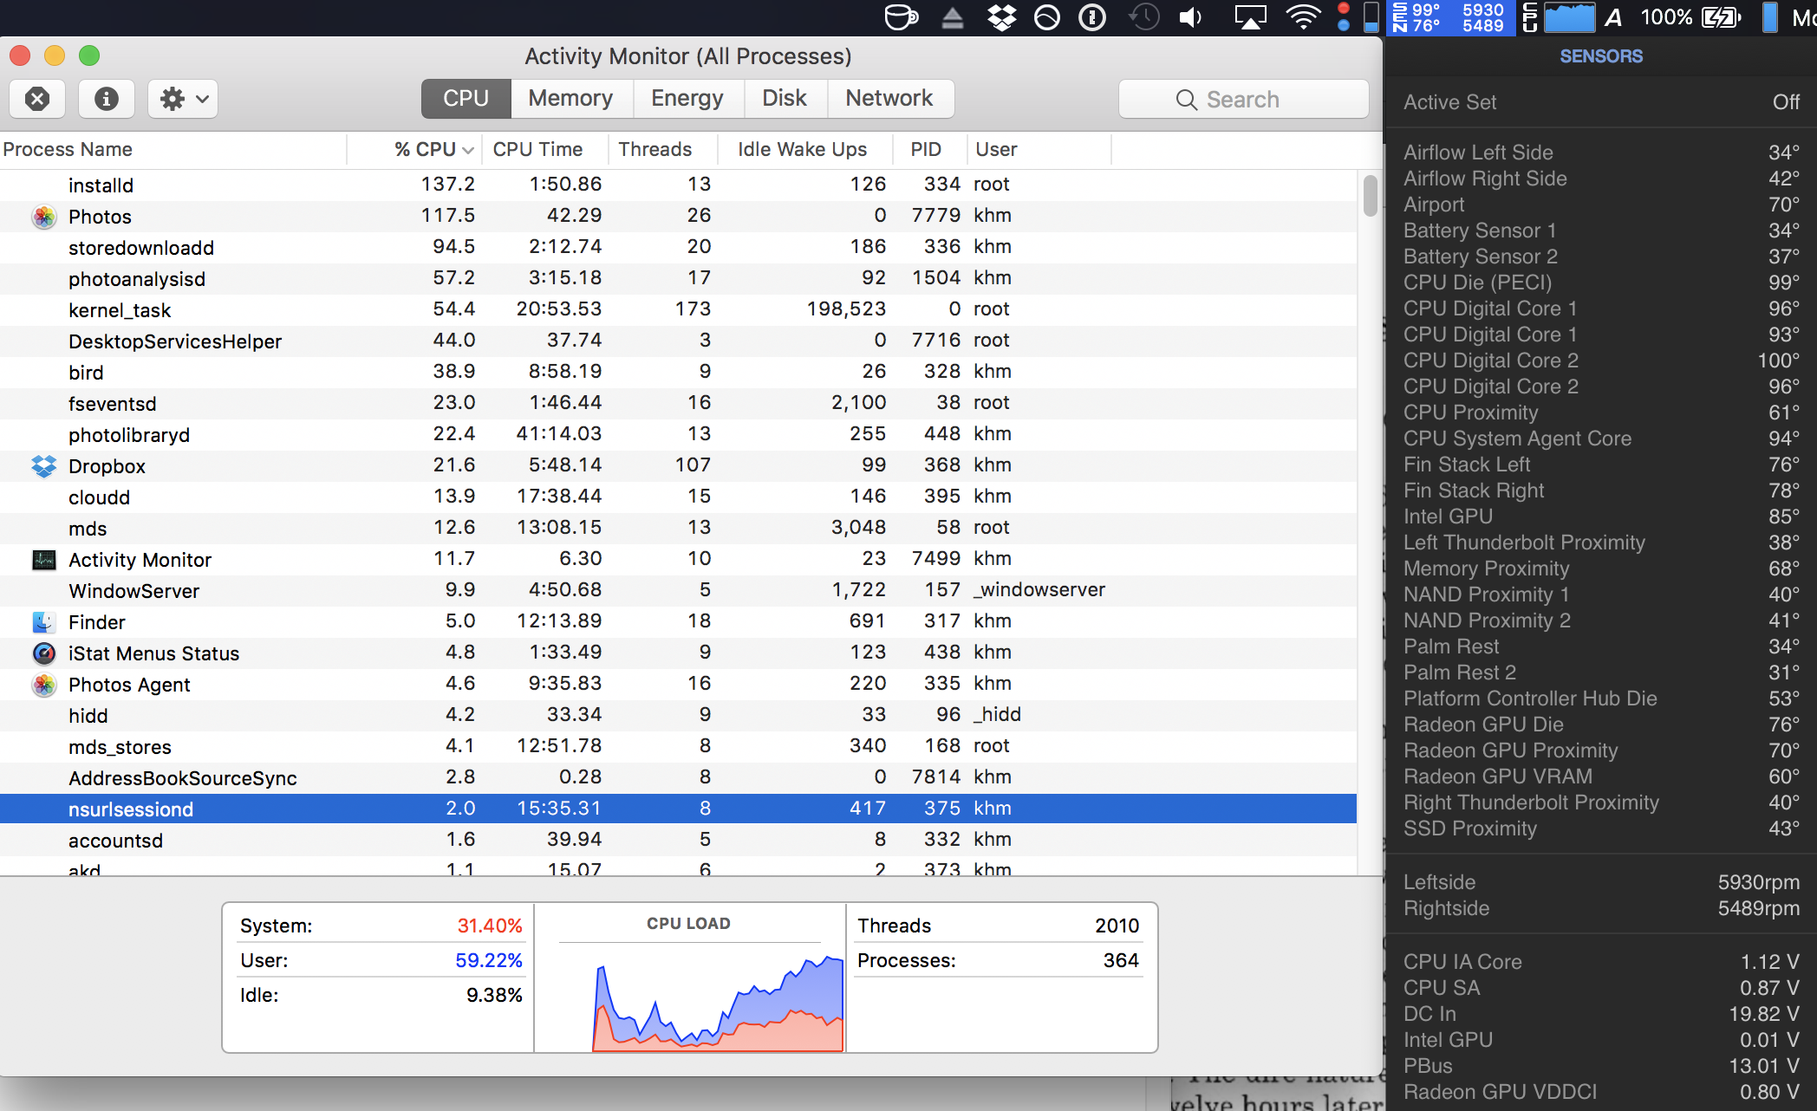The height and width of the screenshot is (1111, 1817).
Task: Select the mds_stores process row
Action: tap(678, 746)
